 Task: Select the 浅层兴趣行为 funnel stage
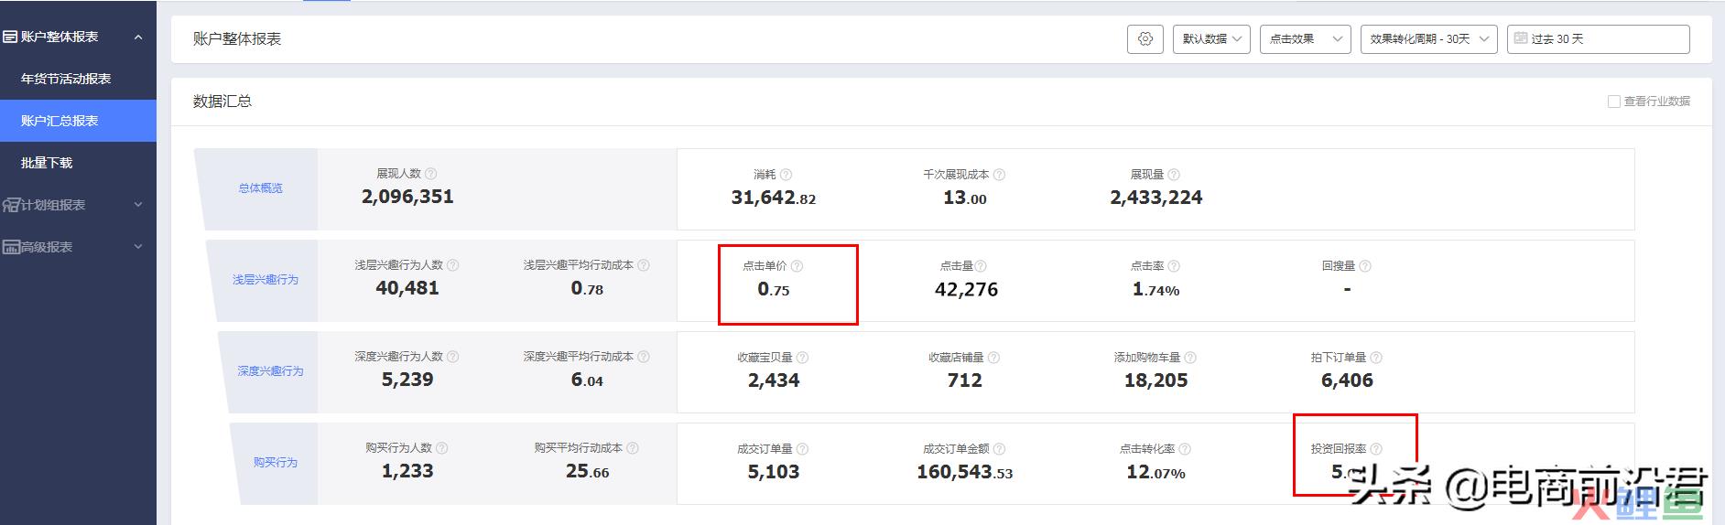pos(266,280)
